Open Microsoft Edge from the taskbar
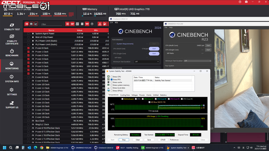The width and height of the screenshot is (269, 151). tap(35, 148)
